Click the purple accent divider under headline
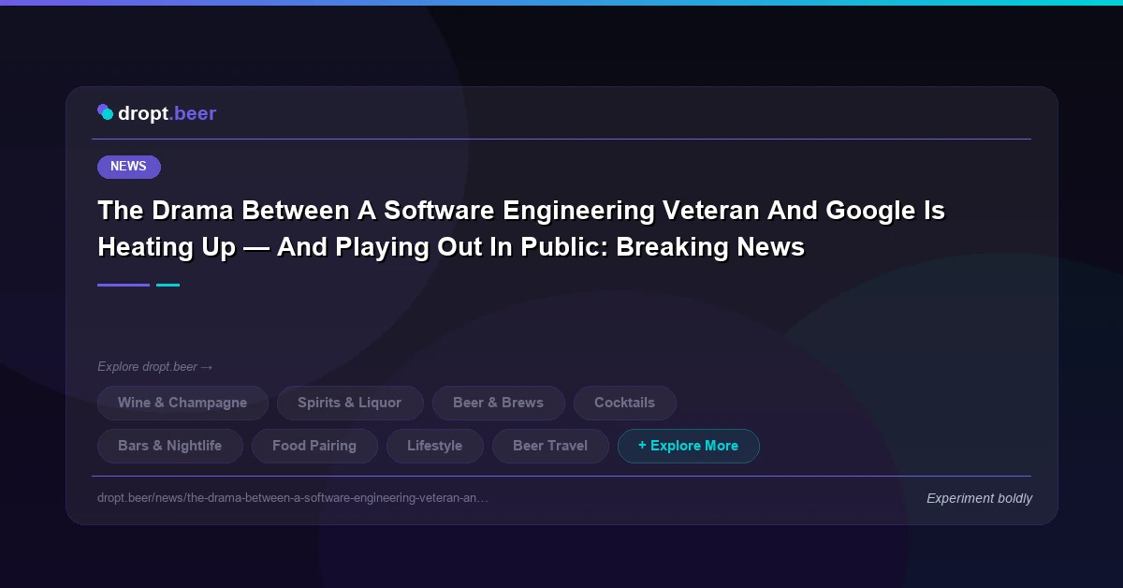1123x588 pixels. point(123,284)
